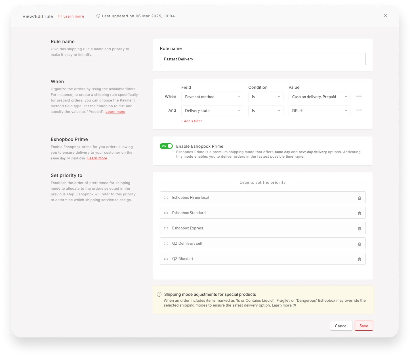Image resolution: width=412 pixels, height=357 pixels.
Task: Open the Payment method field dropdown
Action: click(x=212, y=97)
